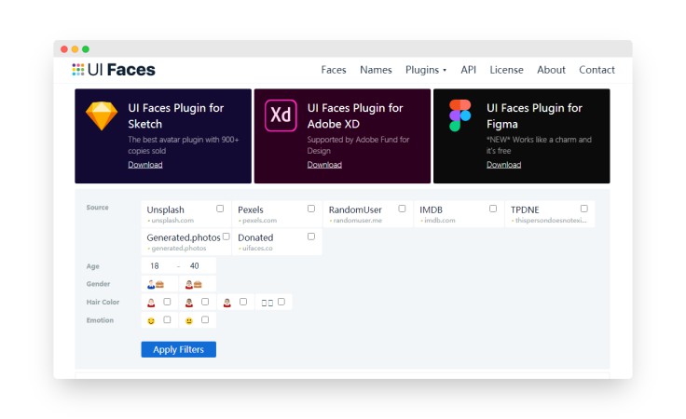
Task: Click the Sketch diamond icon
Action: click(x=102, y=115)
